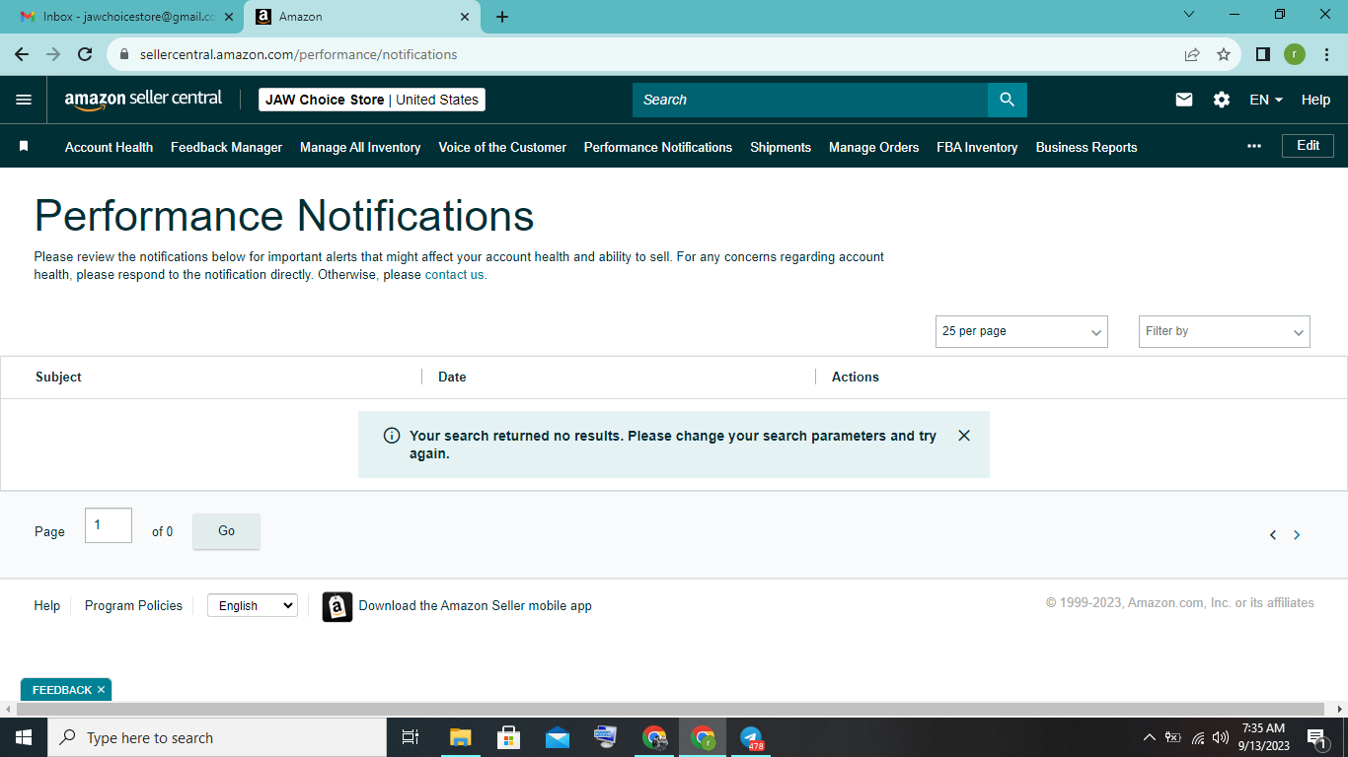Open Feedback Manager in navigation
Screen dimensions: 1348x757
pyautogui.click(x=226, y=147)
